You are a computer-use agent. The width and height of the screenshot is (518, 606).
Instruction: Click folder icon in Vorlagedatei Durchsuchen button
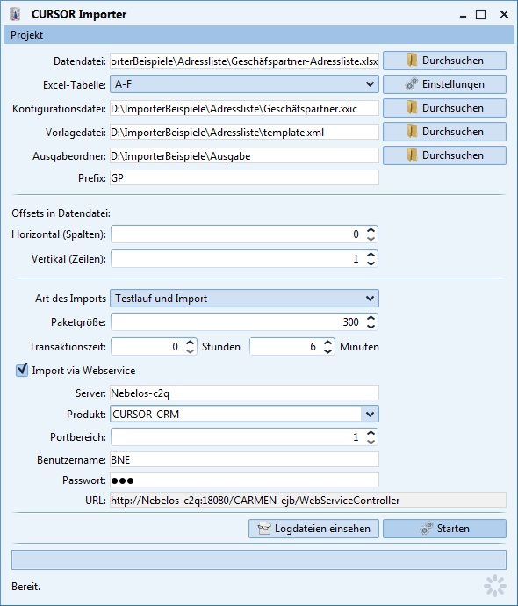coord(412,132)
